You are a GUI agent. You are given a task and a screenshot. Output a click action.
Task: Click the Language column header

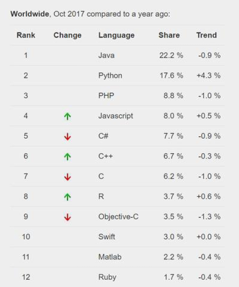pos(116,35)
